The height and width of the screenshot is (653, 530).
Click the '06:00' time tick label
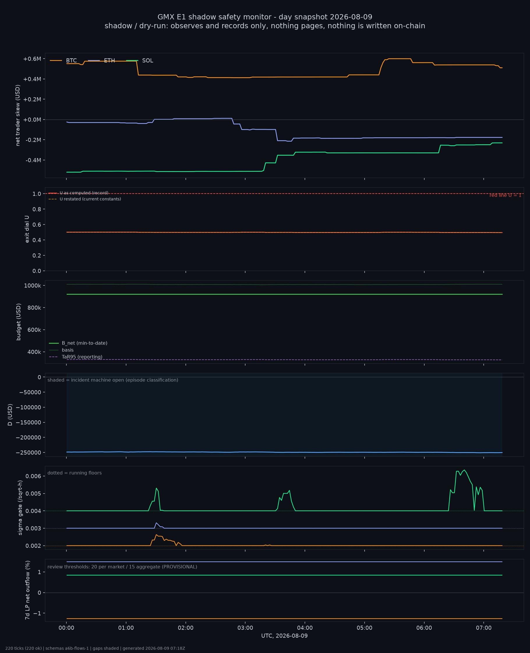click(424, 628)
